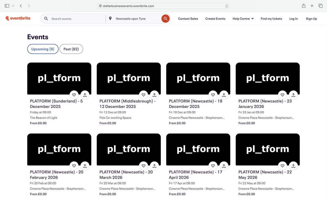The image size is (327, 204).
Task: Open a new Safari tab
Action: tap(312, 6)
